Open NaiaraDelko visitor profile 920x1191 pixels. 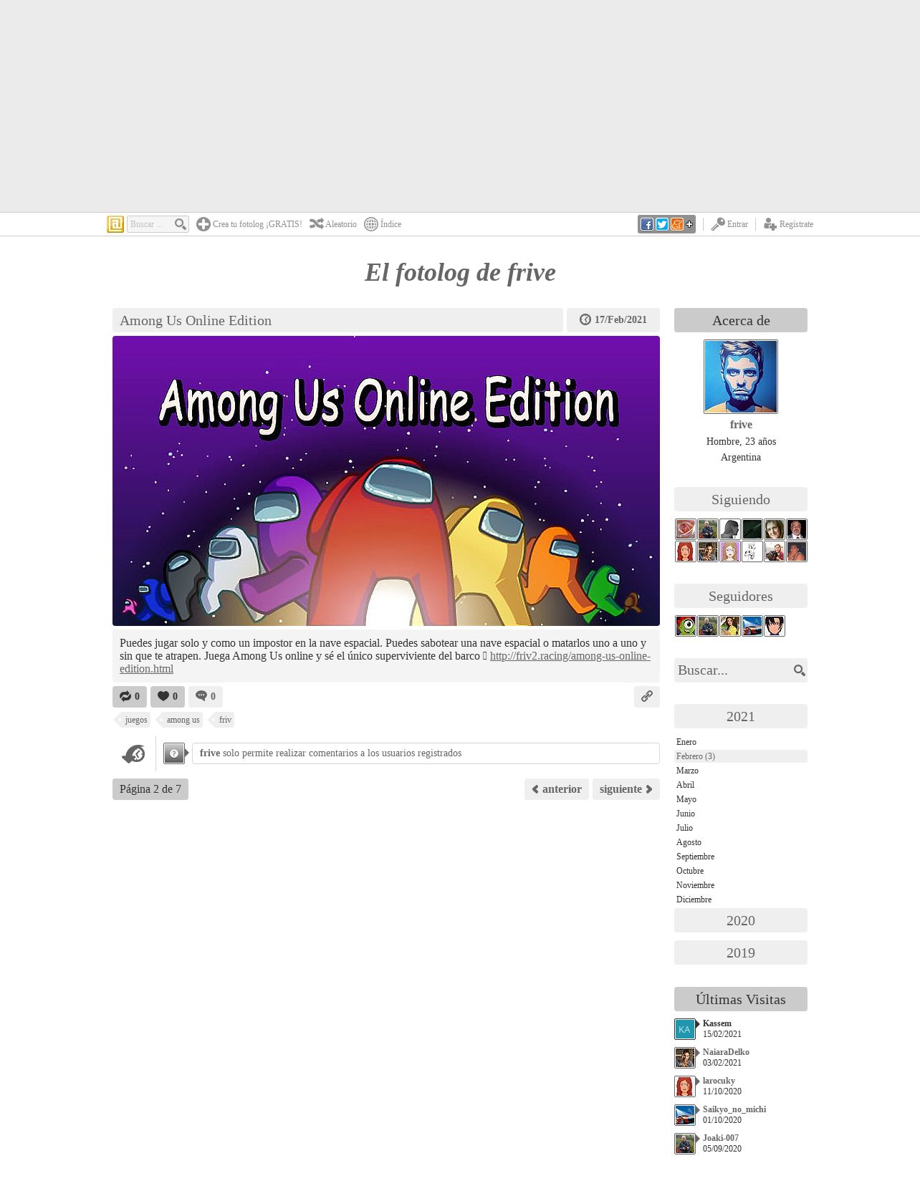tap(726, 1052)
